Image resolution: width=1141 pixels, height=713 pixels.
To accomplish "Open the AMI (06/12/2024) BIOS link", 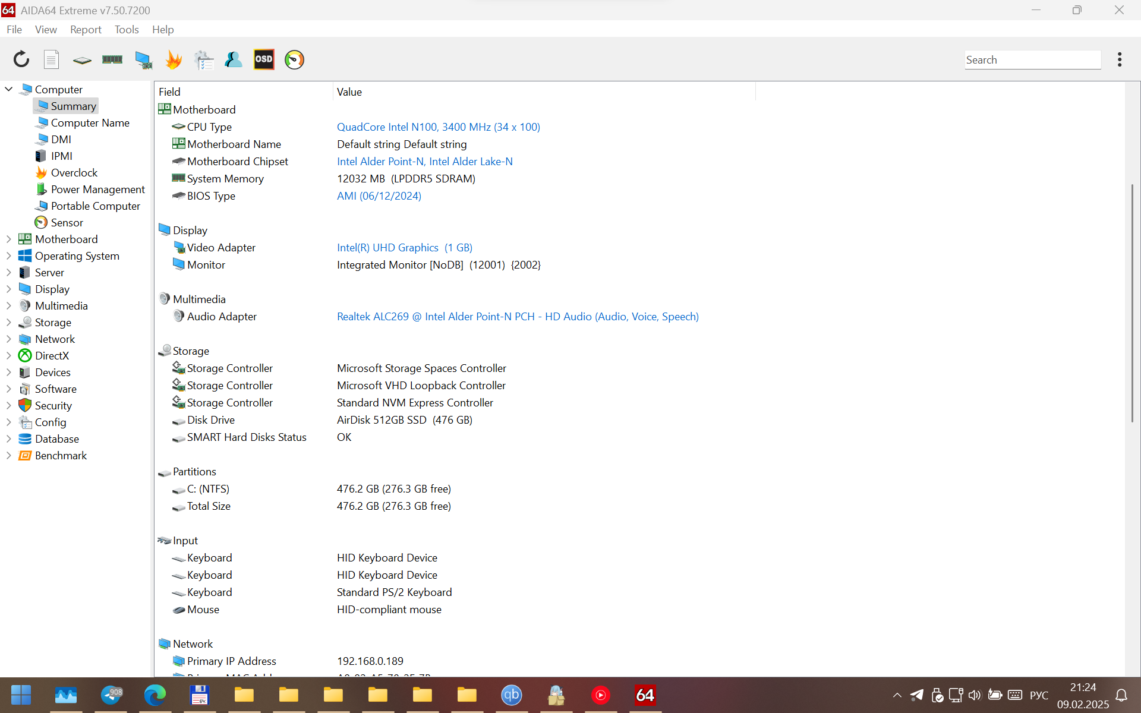I will click(379, 195).
